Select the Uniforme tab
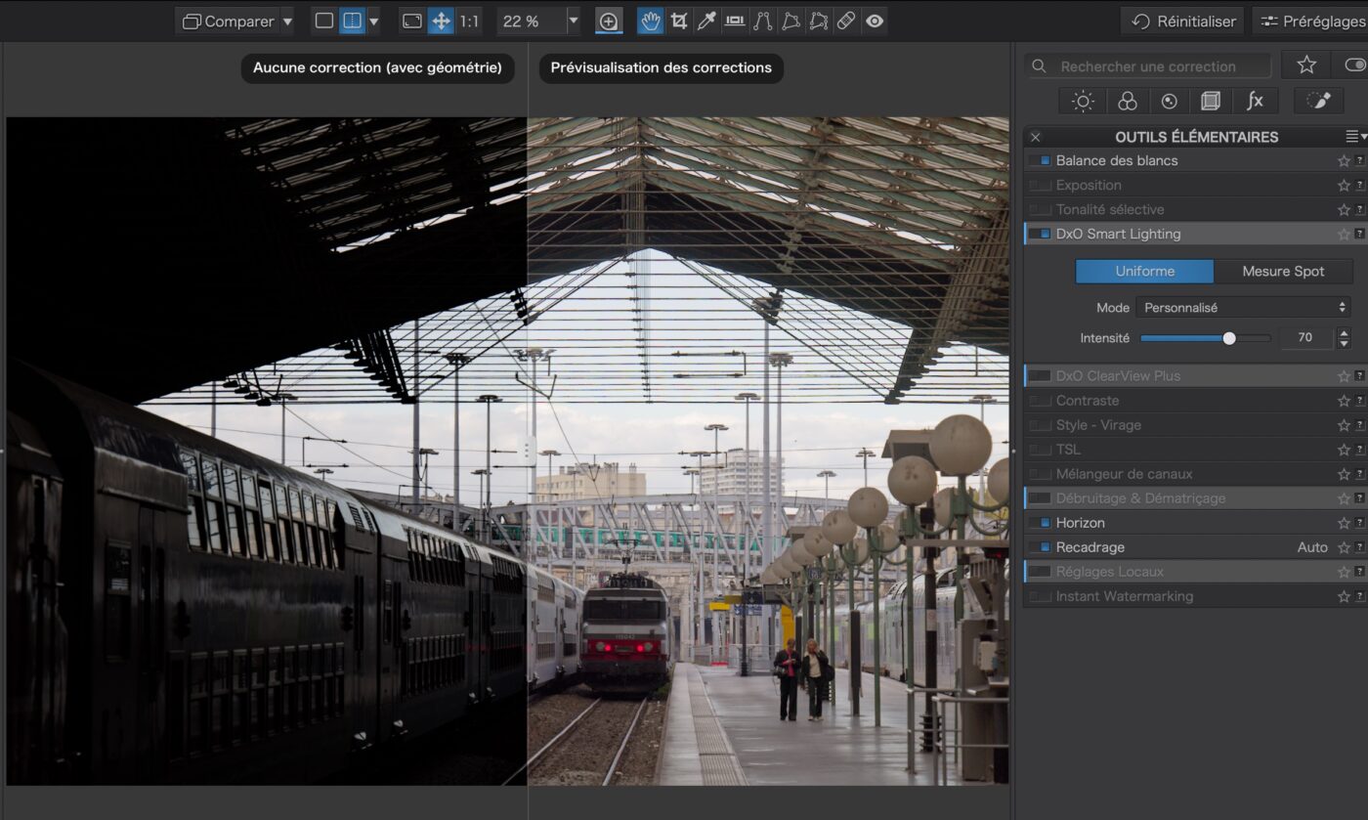This screenshot has width=1368, height=820. [1144, 271]
